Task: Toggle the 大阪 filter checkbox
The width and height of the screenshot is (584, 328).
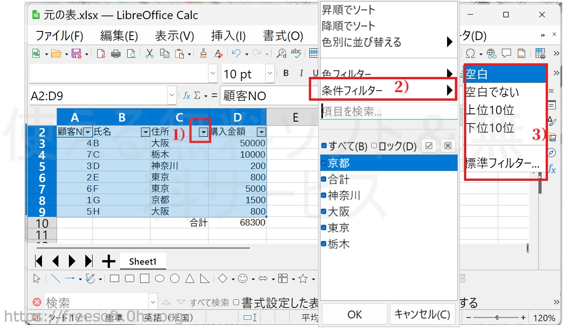Action: [x=324, y=212]
